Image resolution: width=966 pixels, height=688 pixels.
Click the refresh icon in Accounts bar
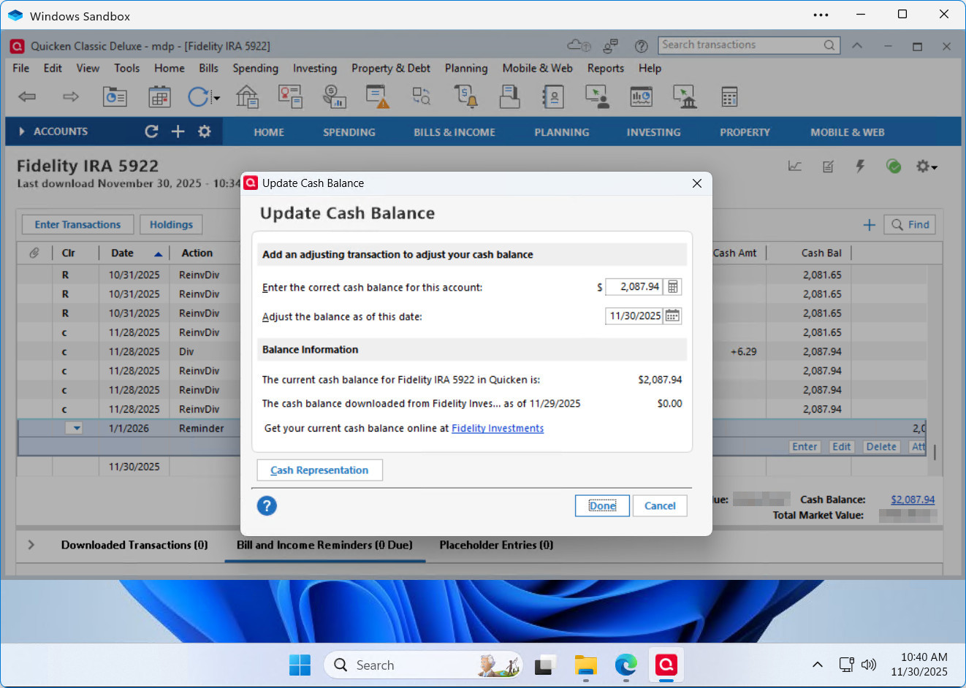point(151,131)
